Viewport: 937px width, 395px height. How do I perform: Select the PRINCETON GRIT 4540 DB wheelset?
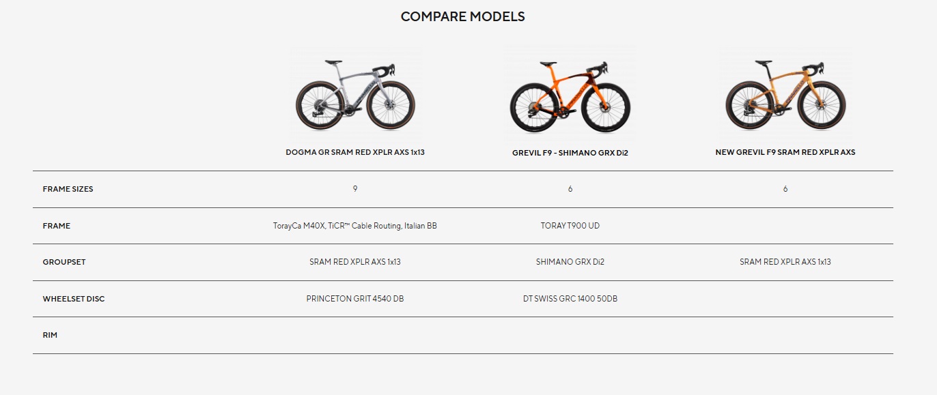coord(355,299)
